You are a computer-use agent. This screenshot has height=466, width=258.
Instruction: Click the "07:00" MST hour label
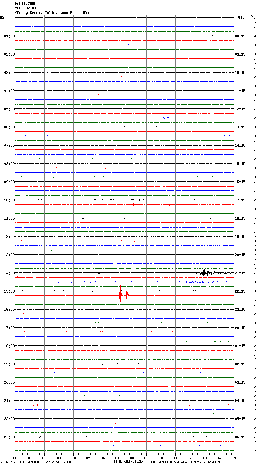coord(9,146)
